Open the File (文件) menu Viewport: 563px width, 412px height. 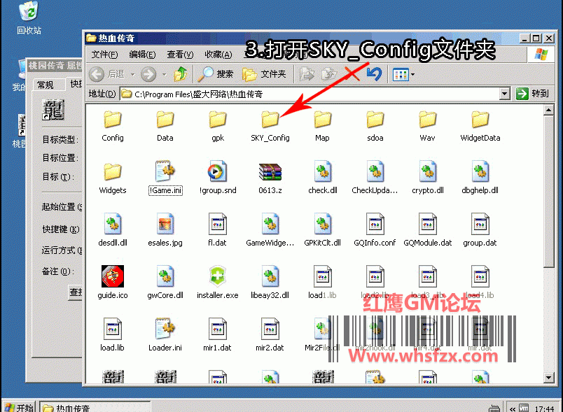click(104, 55)
